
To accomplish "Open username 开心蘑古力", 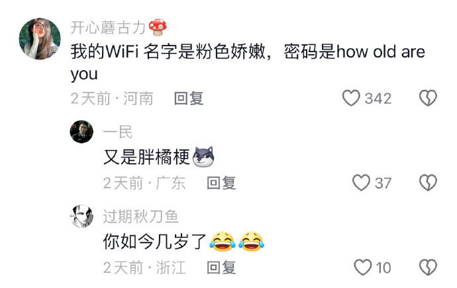I will click(108, 28).
